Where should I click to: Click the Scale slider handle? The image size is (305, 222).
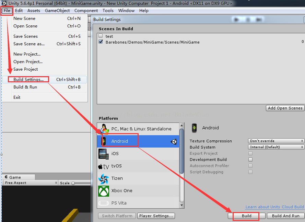point(73,183)
